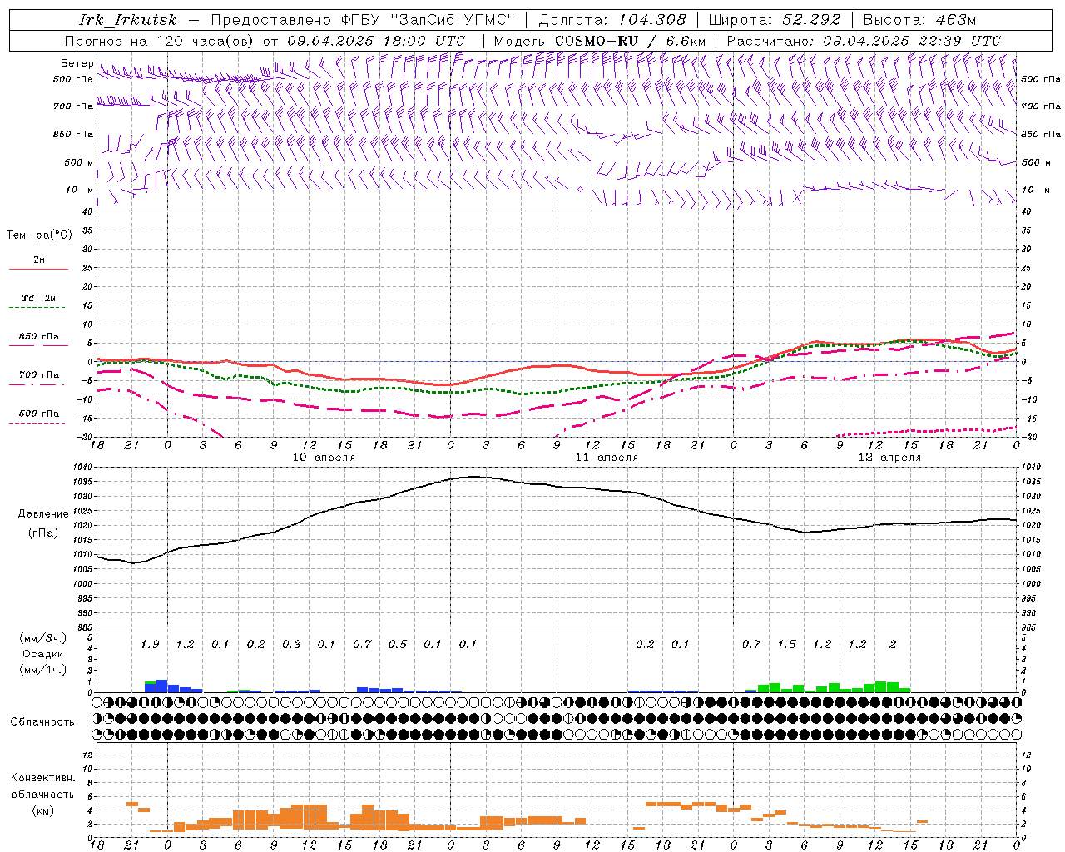Click the Модель COSMO-RU / 6.6км label
This screenshot has width=1065, height=852.
pyautogui.click(x=600, y=41)
